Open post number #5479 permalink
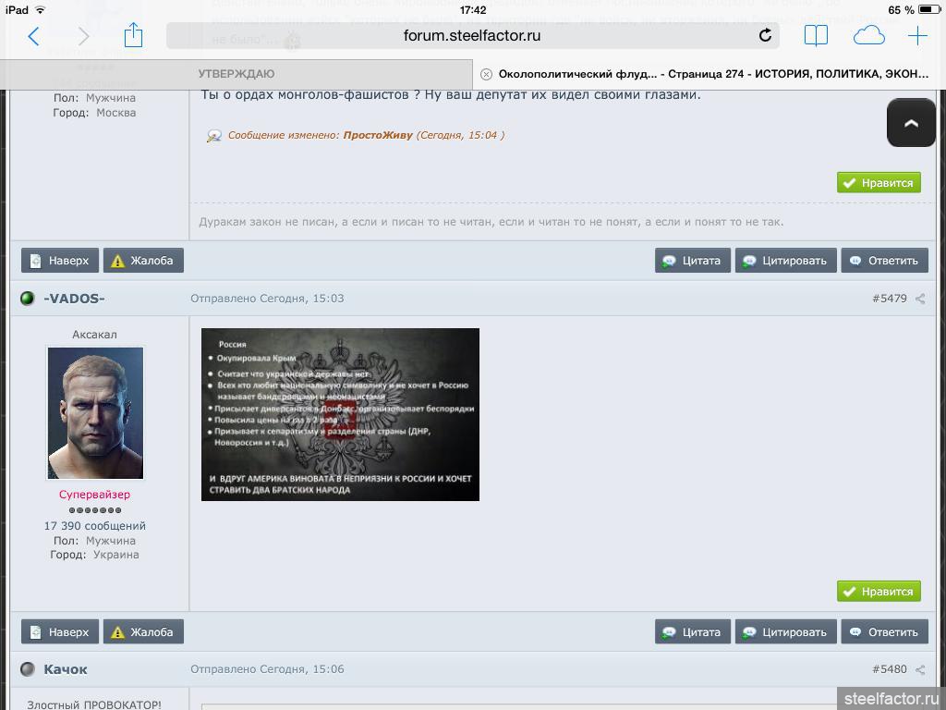Image resolution: width=946 pixels, height=710 pixels. coord(890,299)
